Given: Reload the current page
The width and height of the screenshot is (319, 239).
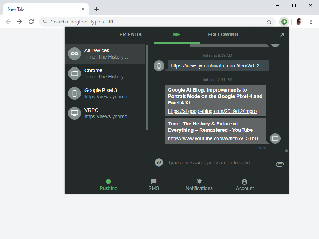Looking at the screenshot, I should 31,22.
